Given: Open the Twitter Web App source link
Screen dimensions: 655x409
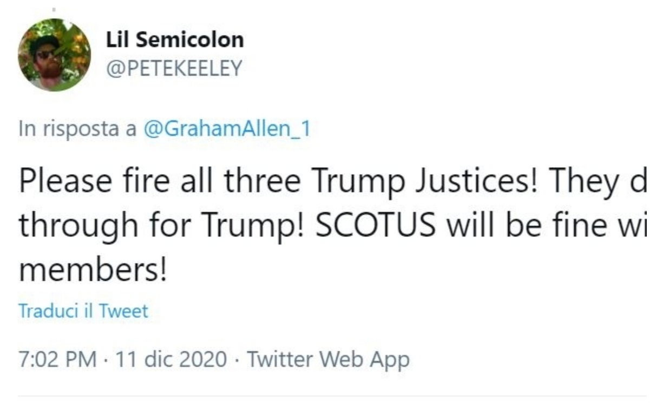Looking at the screenshot, I should pyautogui.click(x=329, y=359).
